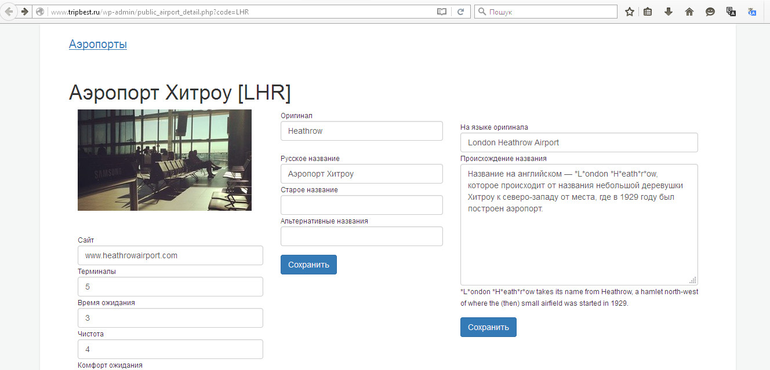The width and height of the screenshot is (770, 370).
Task: Reload the current page
Action: pyautogui.click(x=461, y=12)
